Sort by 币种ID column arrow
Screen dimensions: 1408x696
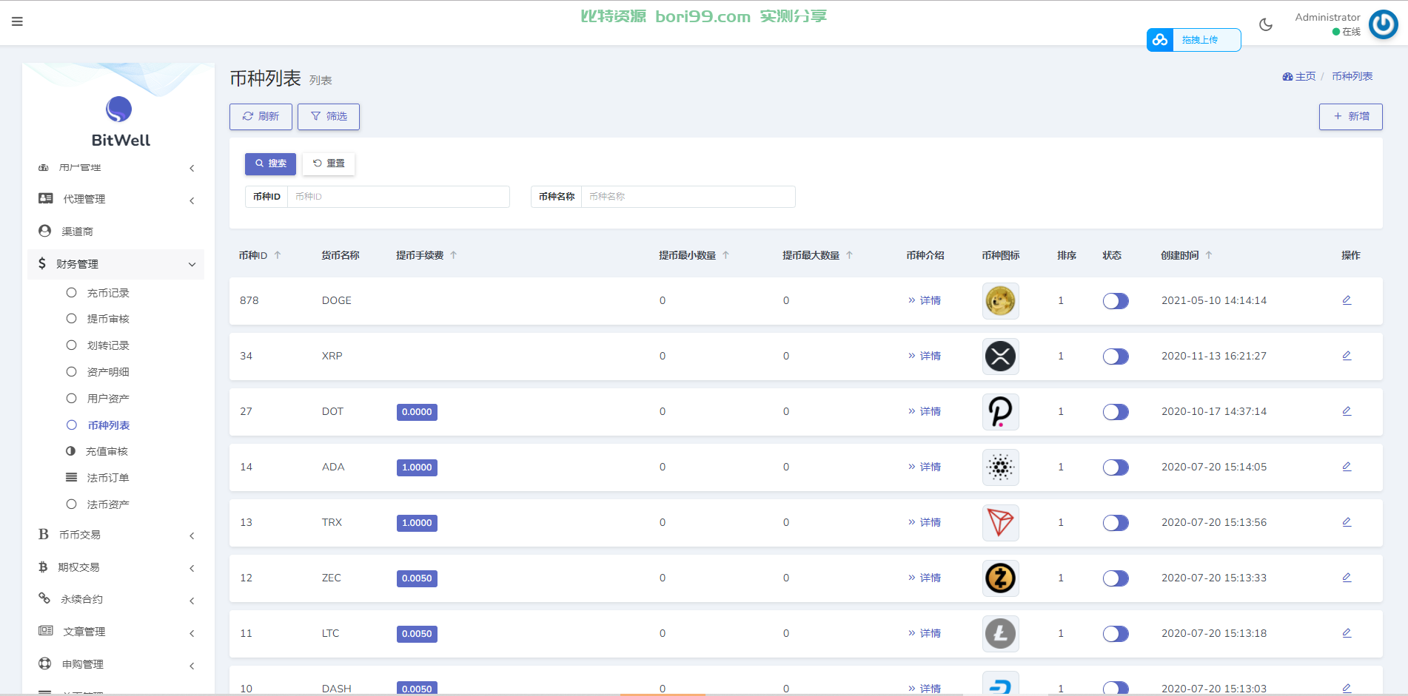(278, 255)
